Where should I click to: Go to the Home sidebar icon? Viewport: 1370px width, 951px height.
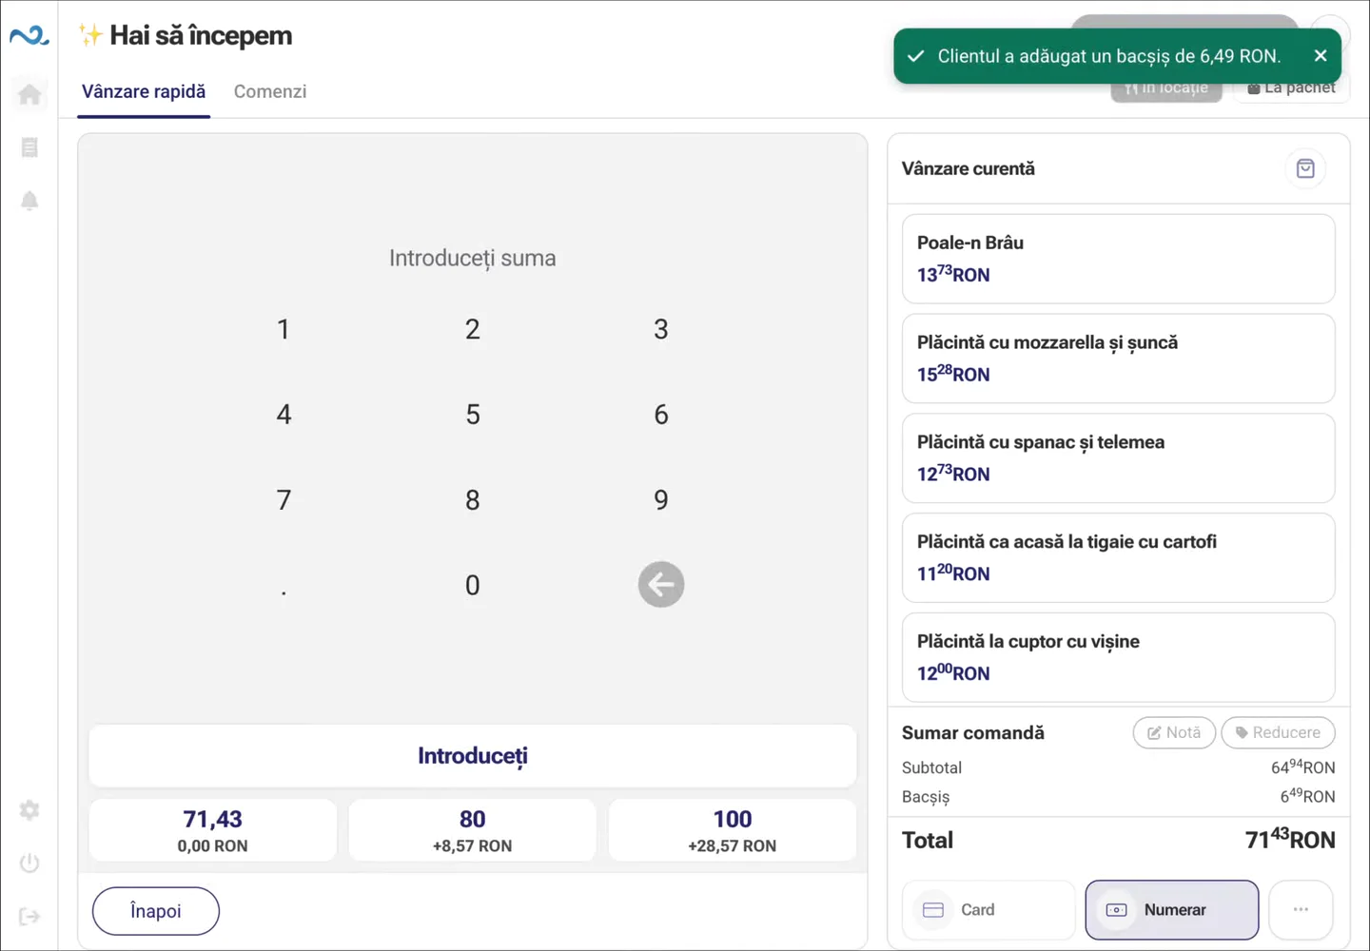pos(29,94)
